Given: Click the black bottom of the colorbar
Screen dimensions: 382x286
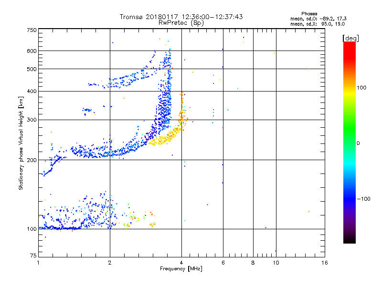Looking at the screenshot, I should pos(350,240).
